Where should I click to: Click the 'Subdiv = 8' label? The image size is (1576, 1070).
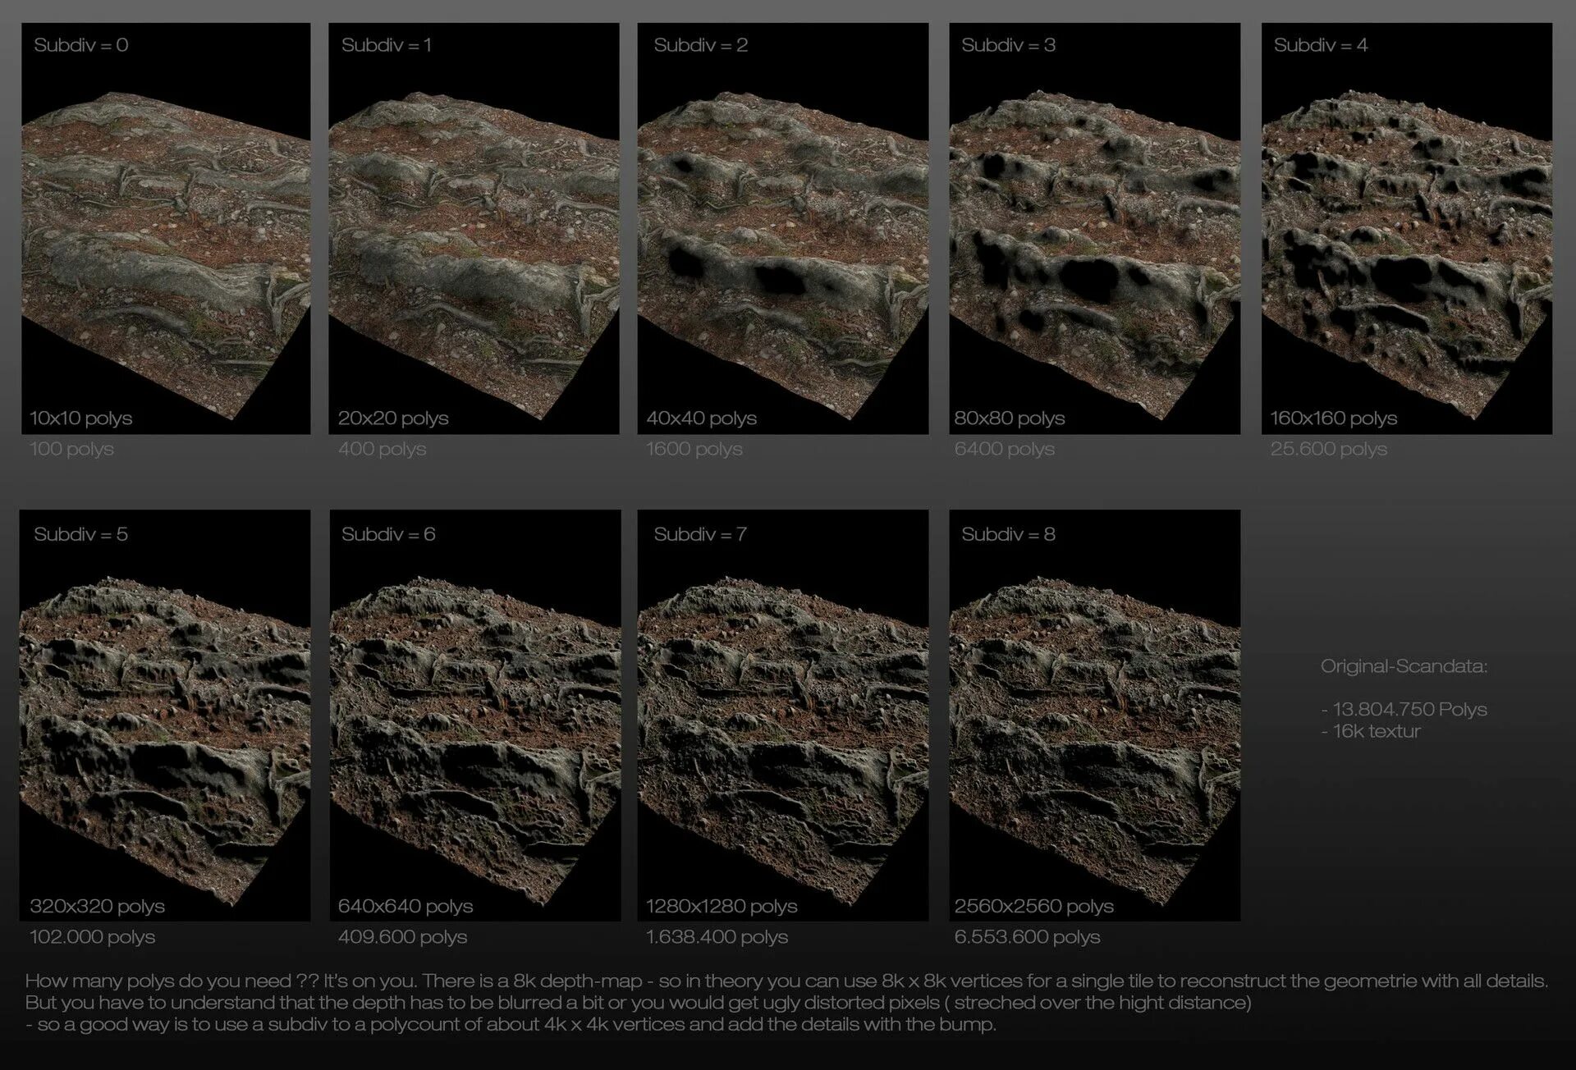point(1009,534)
